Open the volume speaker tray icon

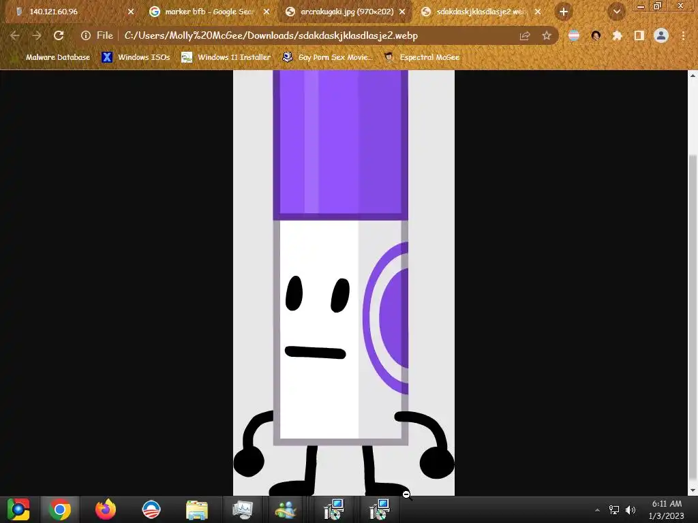coord(631,510)
